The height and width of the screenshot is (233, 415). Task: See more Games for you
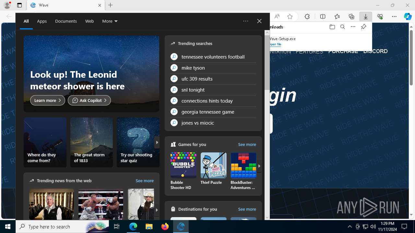pyautogui.click(x=247, y=144)
